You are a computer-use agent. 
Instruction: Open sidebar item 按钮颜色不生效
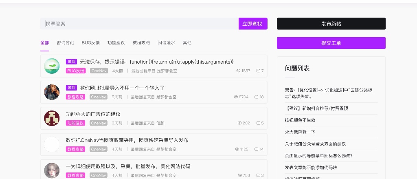point(300,120)
